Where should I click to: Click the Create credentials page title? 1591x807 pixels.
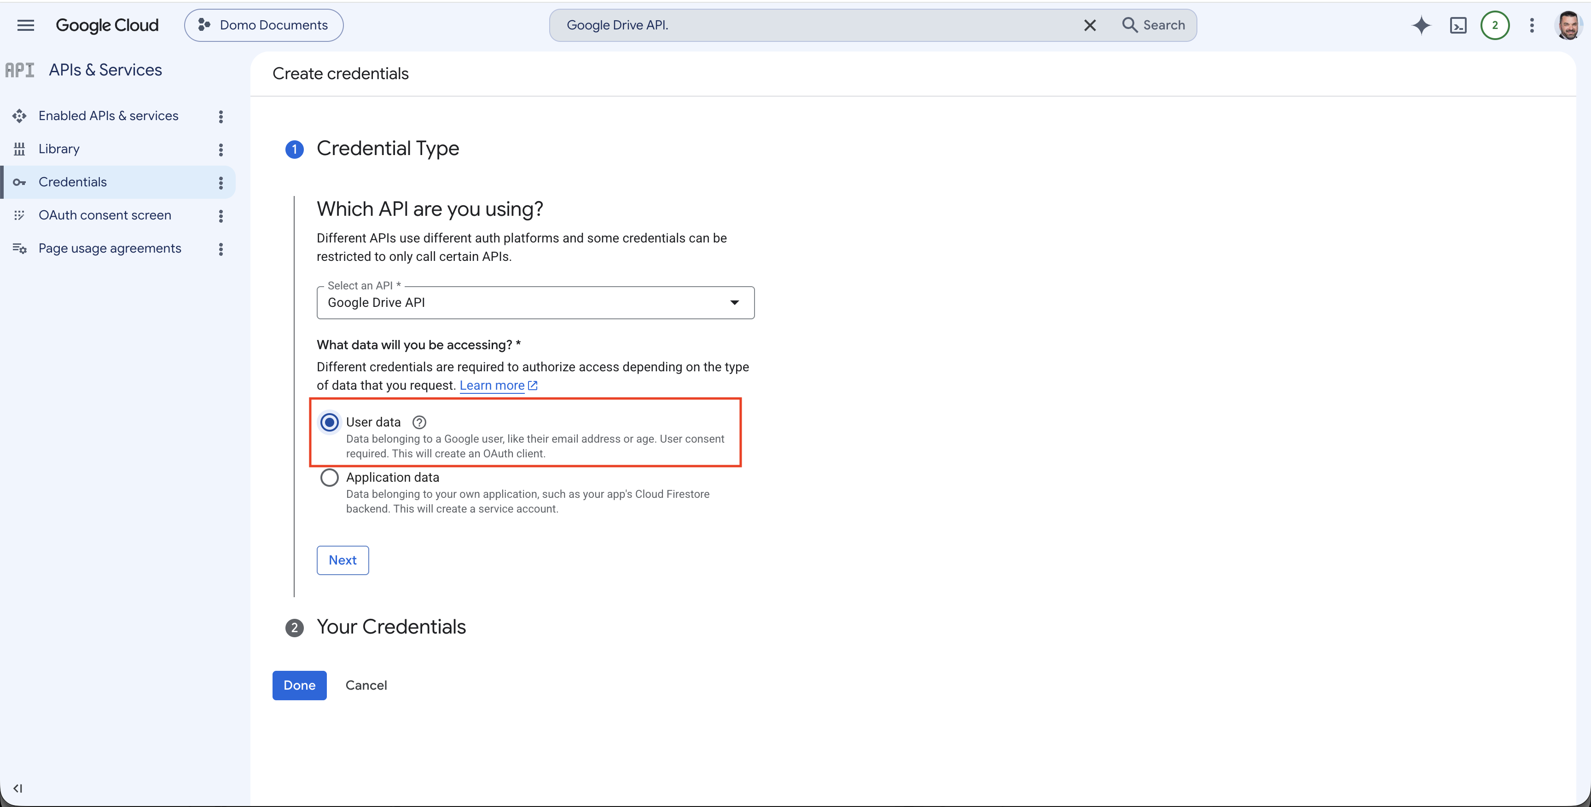(340, 74)
